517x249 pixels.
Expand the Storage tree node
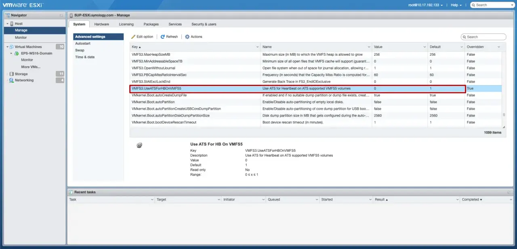tap(7, 74)
